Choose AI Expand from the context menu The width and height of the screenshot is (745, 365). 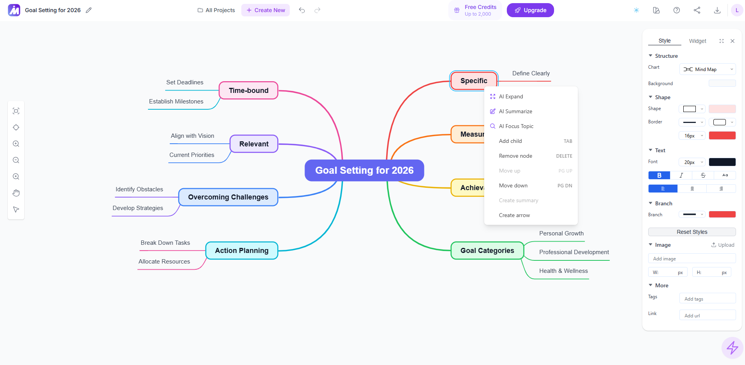[511, 96]
